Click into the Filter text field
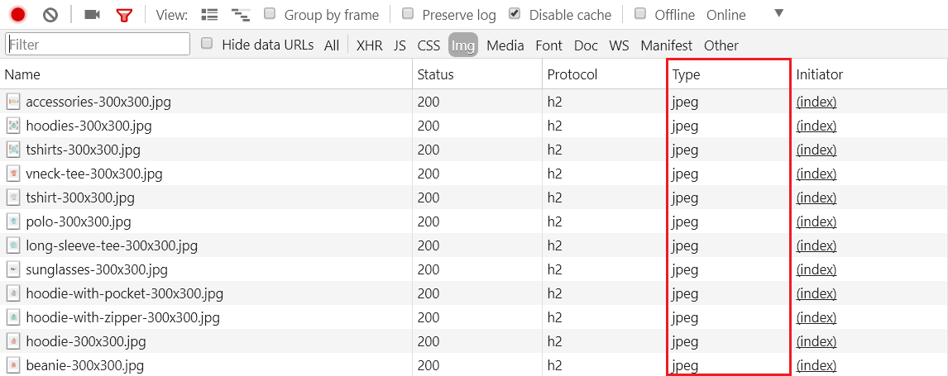 98,44
